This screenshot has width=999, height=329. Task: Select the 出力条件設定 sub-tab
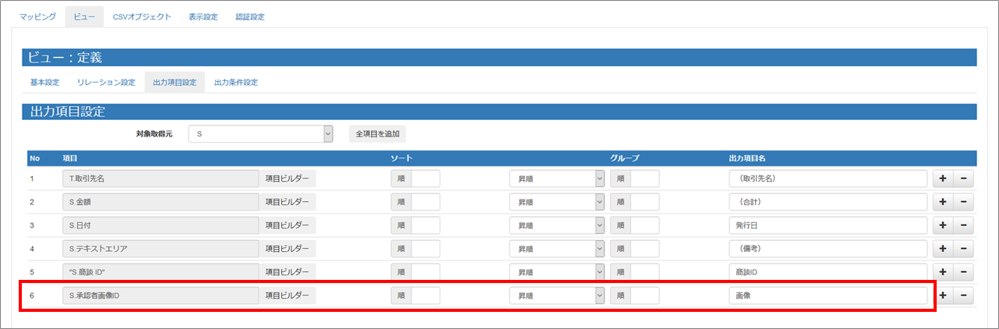(235, 82)
